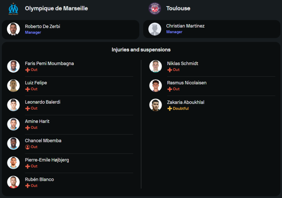Click the Roberto De Zerbi manager name

(x=43, y=26)
